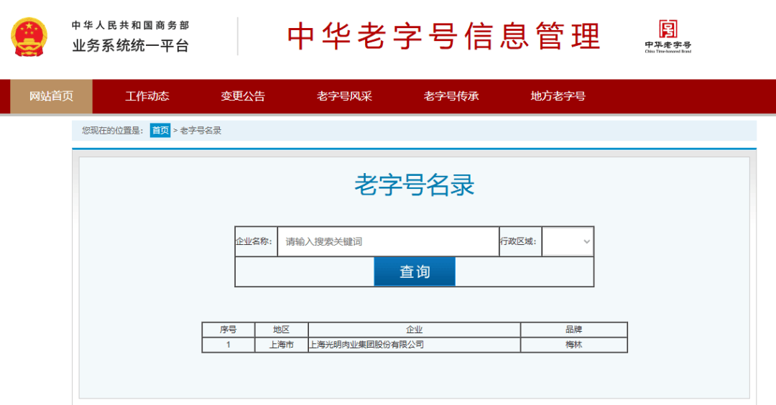The image size is (776, 405).
Task: Click the 中华老字号信息管理 site title
Action: tap(443, 36)
